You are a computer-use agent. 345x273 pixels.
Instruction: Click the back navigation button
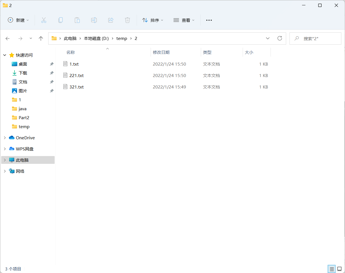[8, 38]
